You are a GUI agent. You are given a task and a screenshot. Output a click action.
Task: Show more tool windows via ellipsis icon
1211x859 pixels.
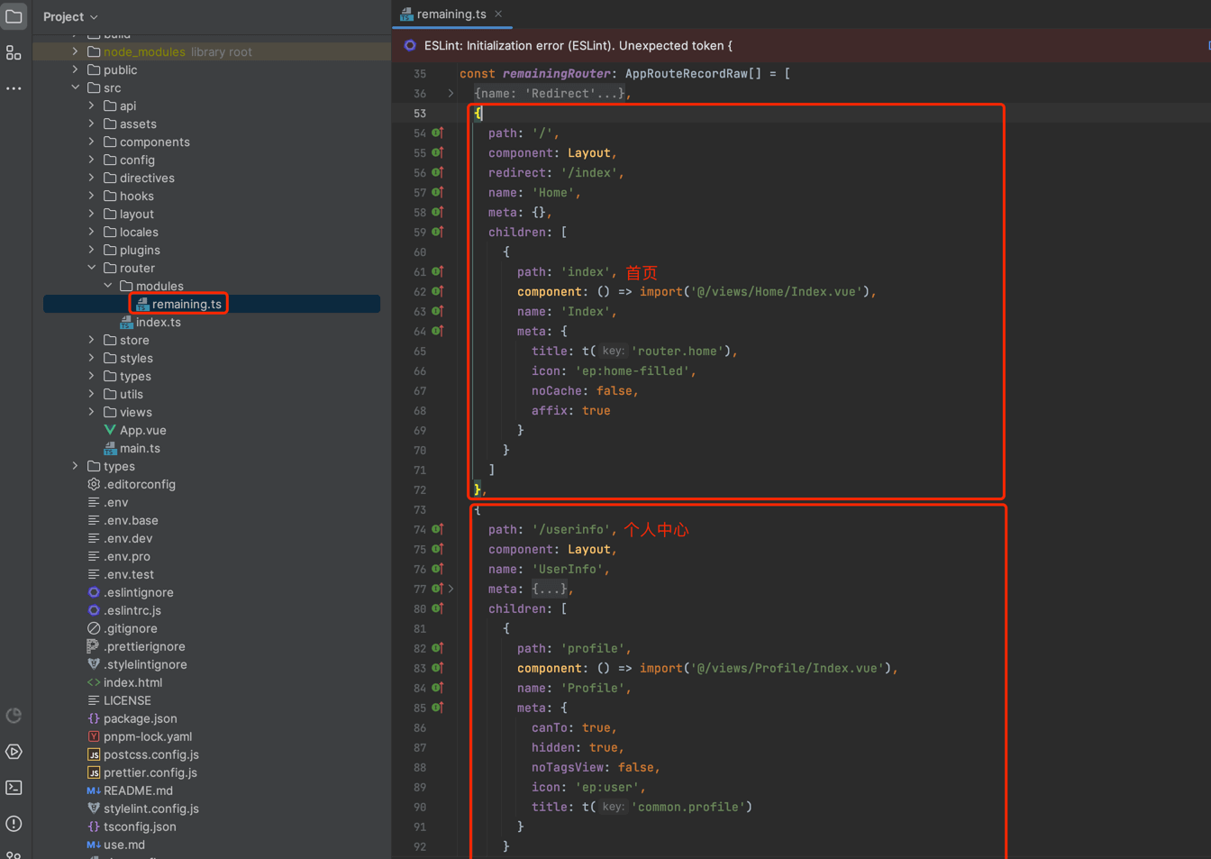(14, 88)
